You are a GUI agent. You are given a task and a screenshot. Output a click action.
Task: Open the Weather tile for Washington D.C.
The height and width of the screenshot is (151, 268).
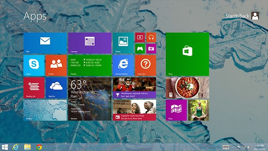tap(90, 99)
